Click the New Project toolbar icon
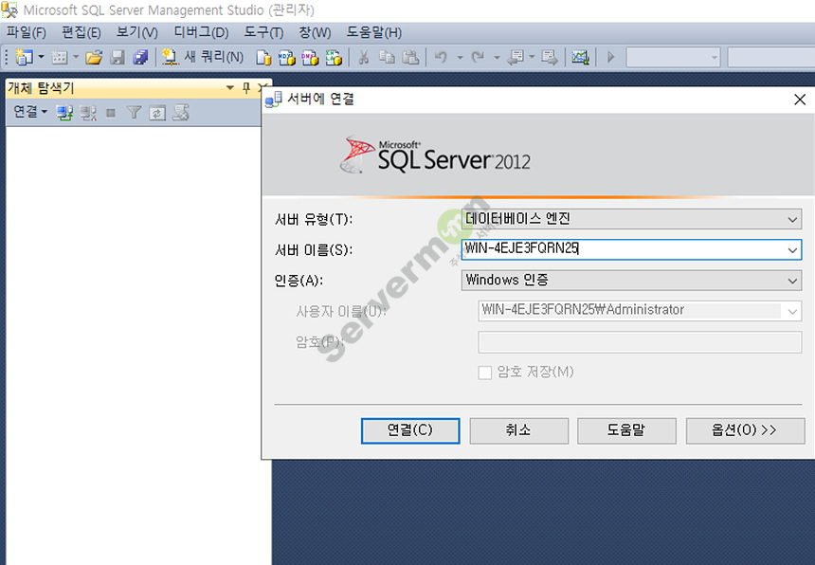 pos(24,57)
